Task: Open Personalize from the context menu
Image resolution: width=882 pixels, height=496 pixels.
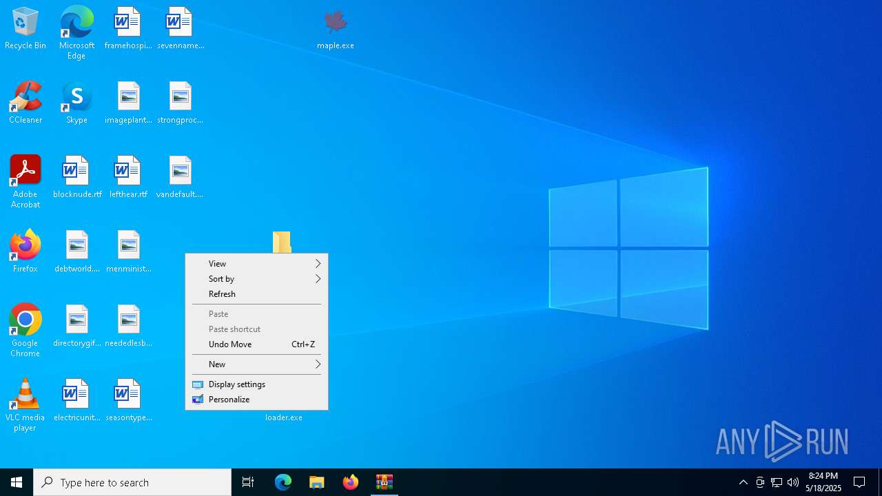Action: pos(256,400)
